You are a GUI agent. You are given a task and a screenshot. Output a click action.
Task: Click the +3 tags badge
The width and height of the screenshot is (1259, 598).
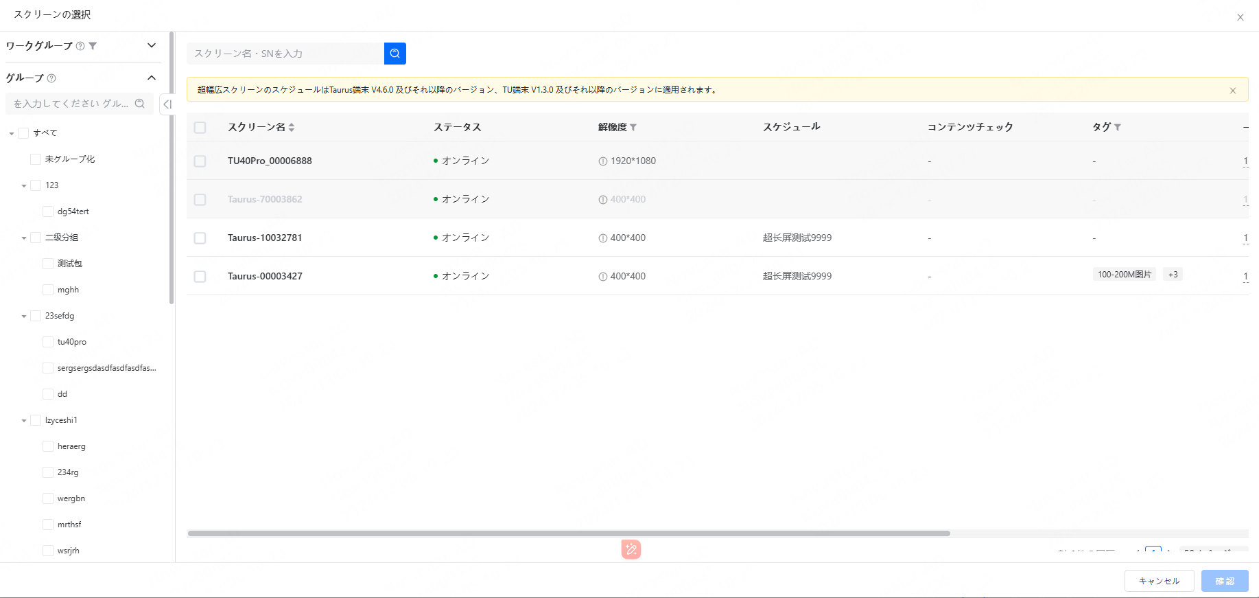[x=1173, y=275]
